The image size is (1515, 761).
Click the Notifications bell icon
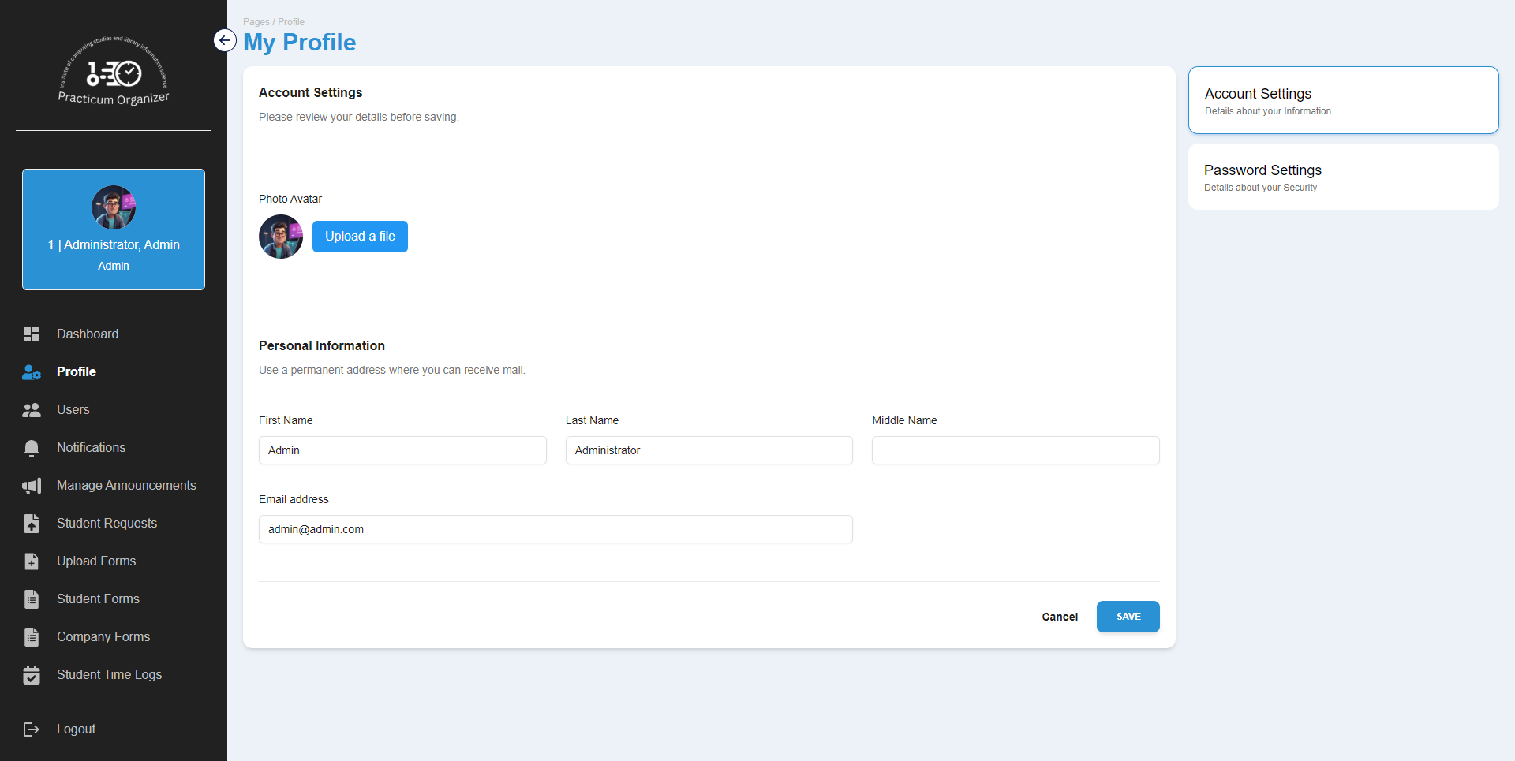[32, 447]
